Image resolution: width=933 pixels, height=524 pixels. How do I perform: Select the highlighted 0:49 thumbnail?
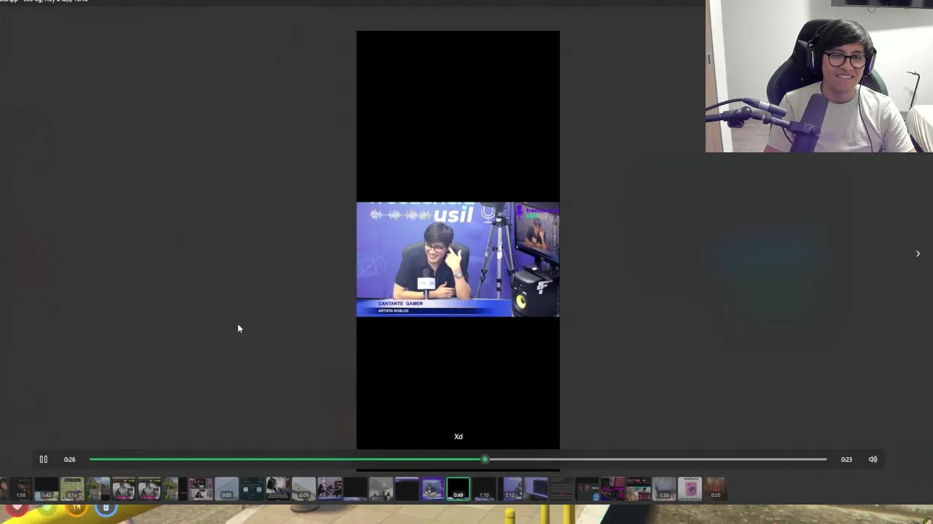coord(458,489)
